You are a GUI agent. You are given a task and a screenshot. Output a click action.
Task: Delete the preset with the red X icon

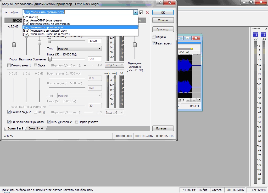tap(147, 12)
